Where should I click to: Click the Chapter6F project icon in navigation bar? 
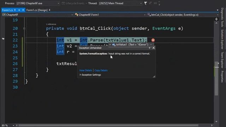click(x=4, y=15)
